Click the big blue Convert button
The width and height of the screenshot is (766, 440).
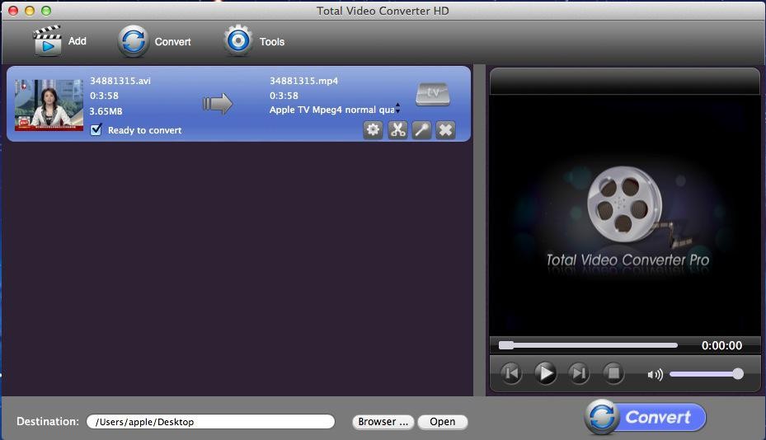coord(646,417)
